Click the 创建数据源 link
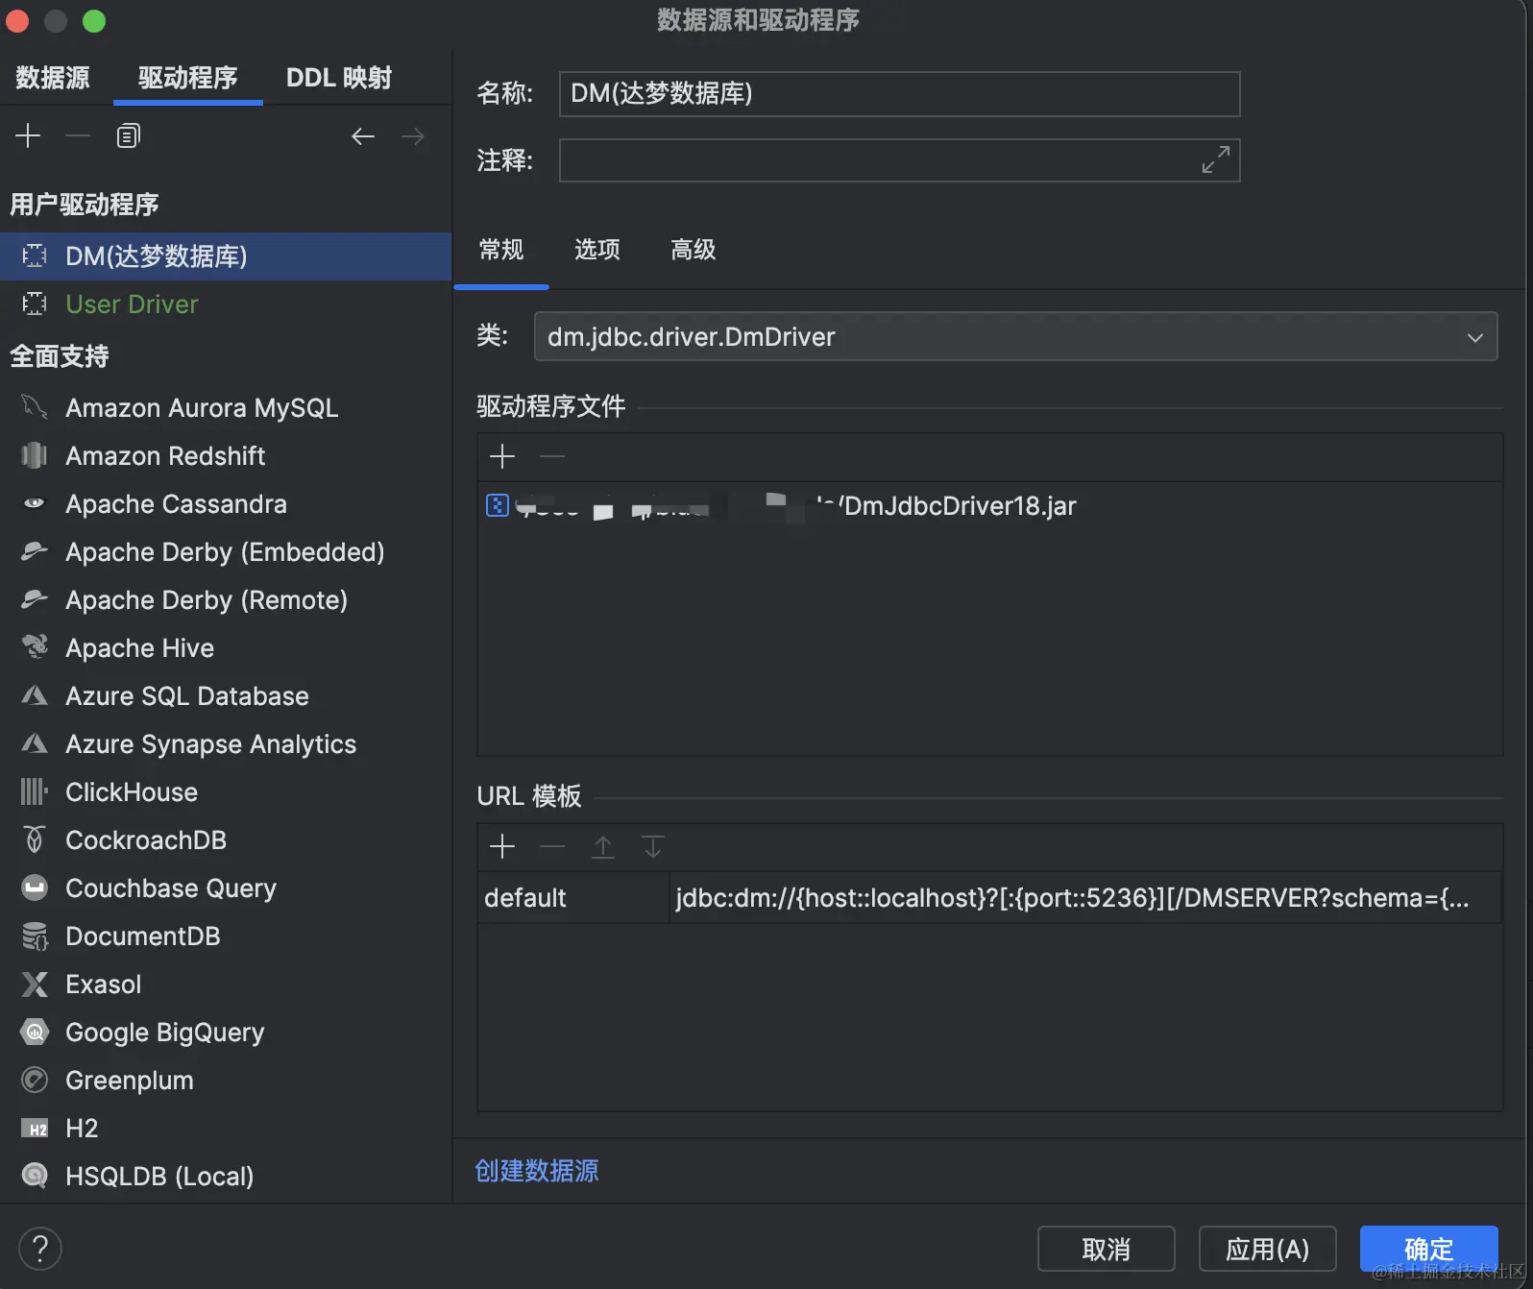 (x=537, y=1171)
